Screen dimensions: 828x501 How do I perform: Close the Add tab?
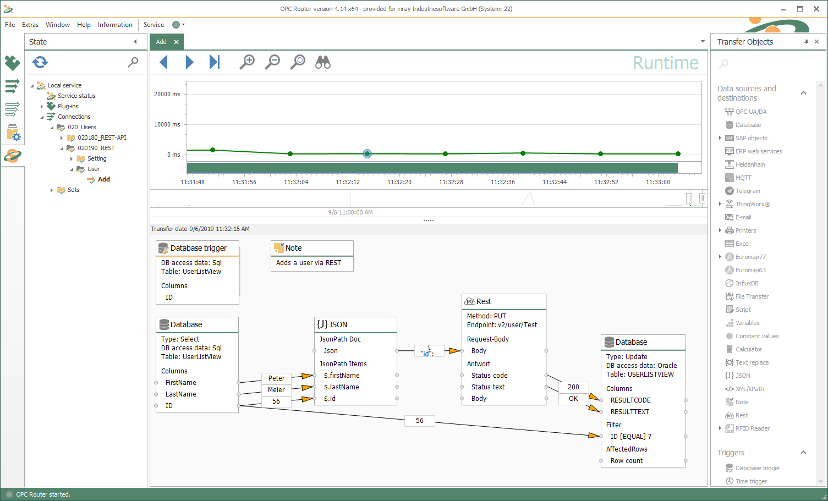176,42
